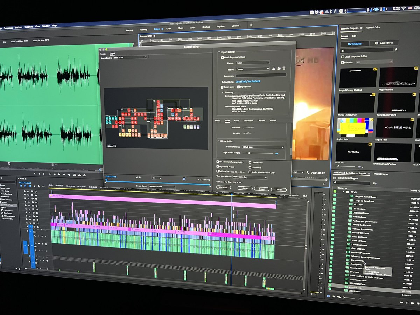Enable the Use Proxies checkbox
This screenshot has width=420, height=315.
(x=250, y=167)
